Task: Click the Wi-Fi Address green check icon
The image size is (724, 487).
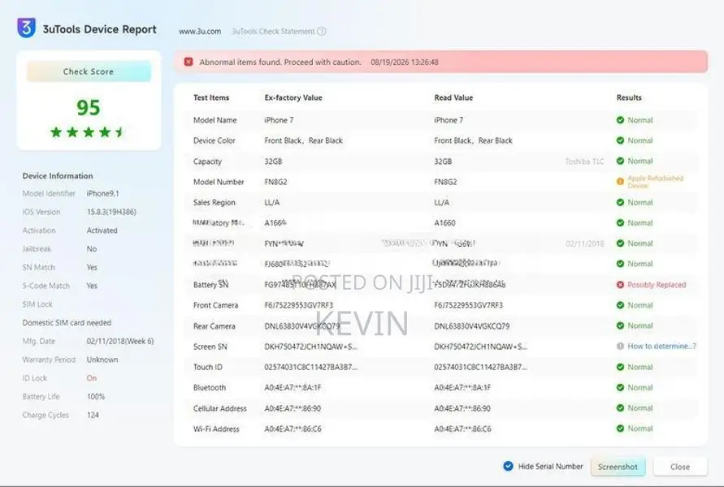Action: [620, 429]
